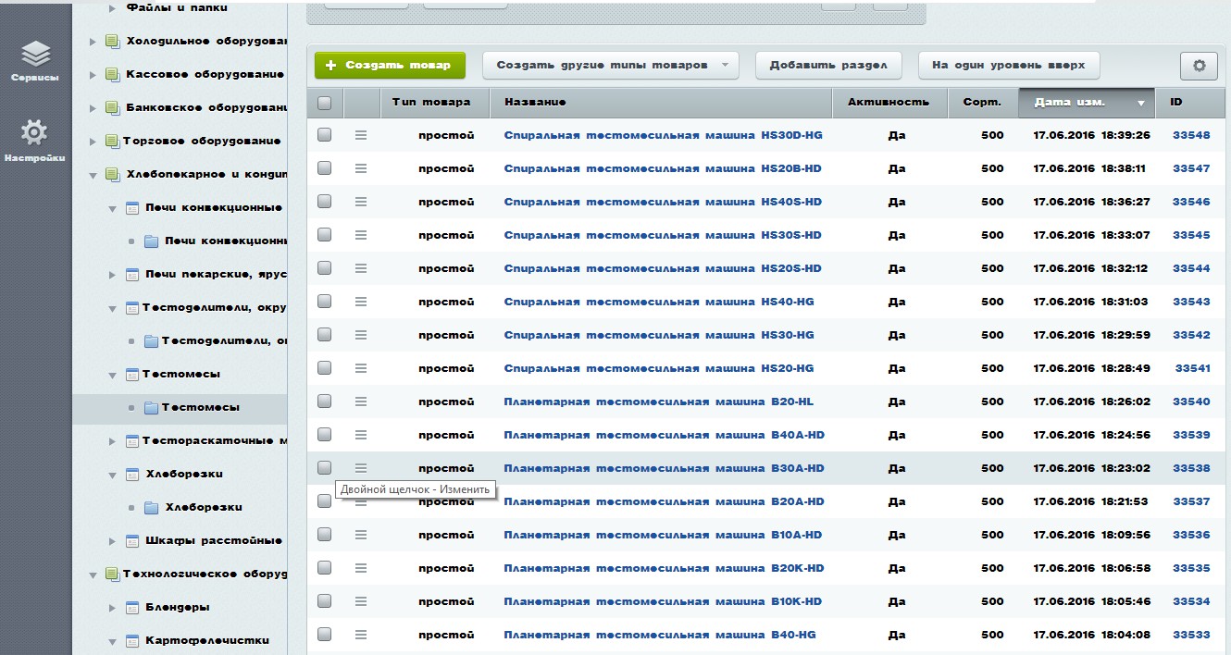Select Картофелечистки in the tree
The width and height of the screenshot is (1231, 655).
pos(207,640)
